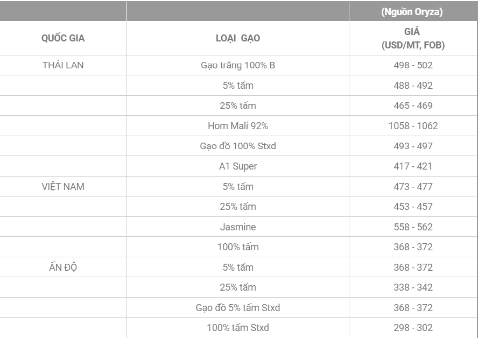Select the A1 Super rice type
478x338 pixels.
(x=238, y=166)
